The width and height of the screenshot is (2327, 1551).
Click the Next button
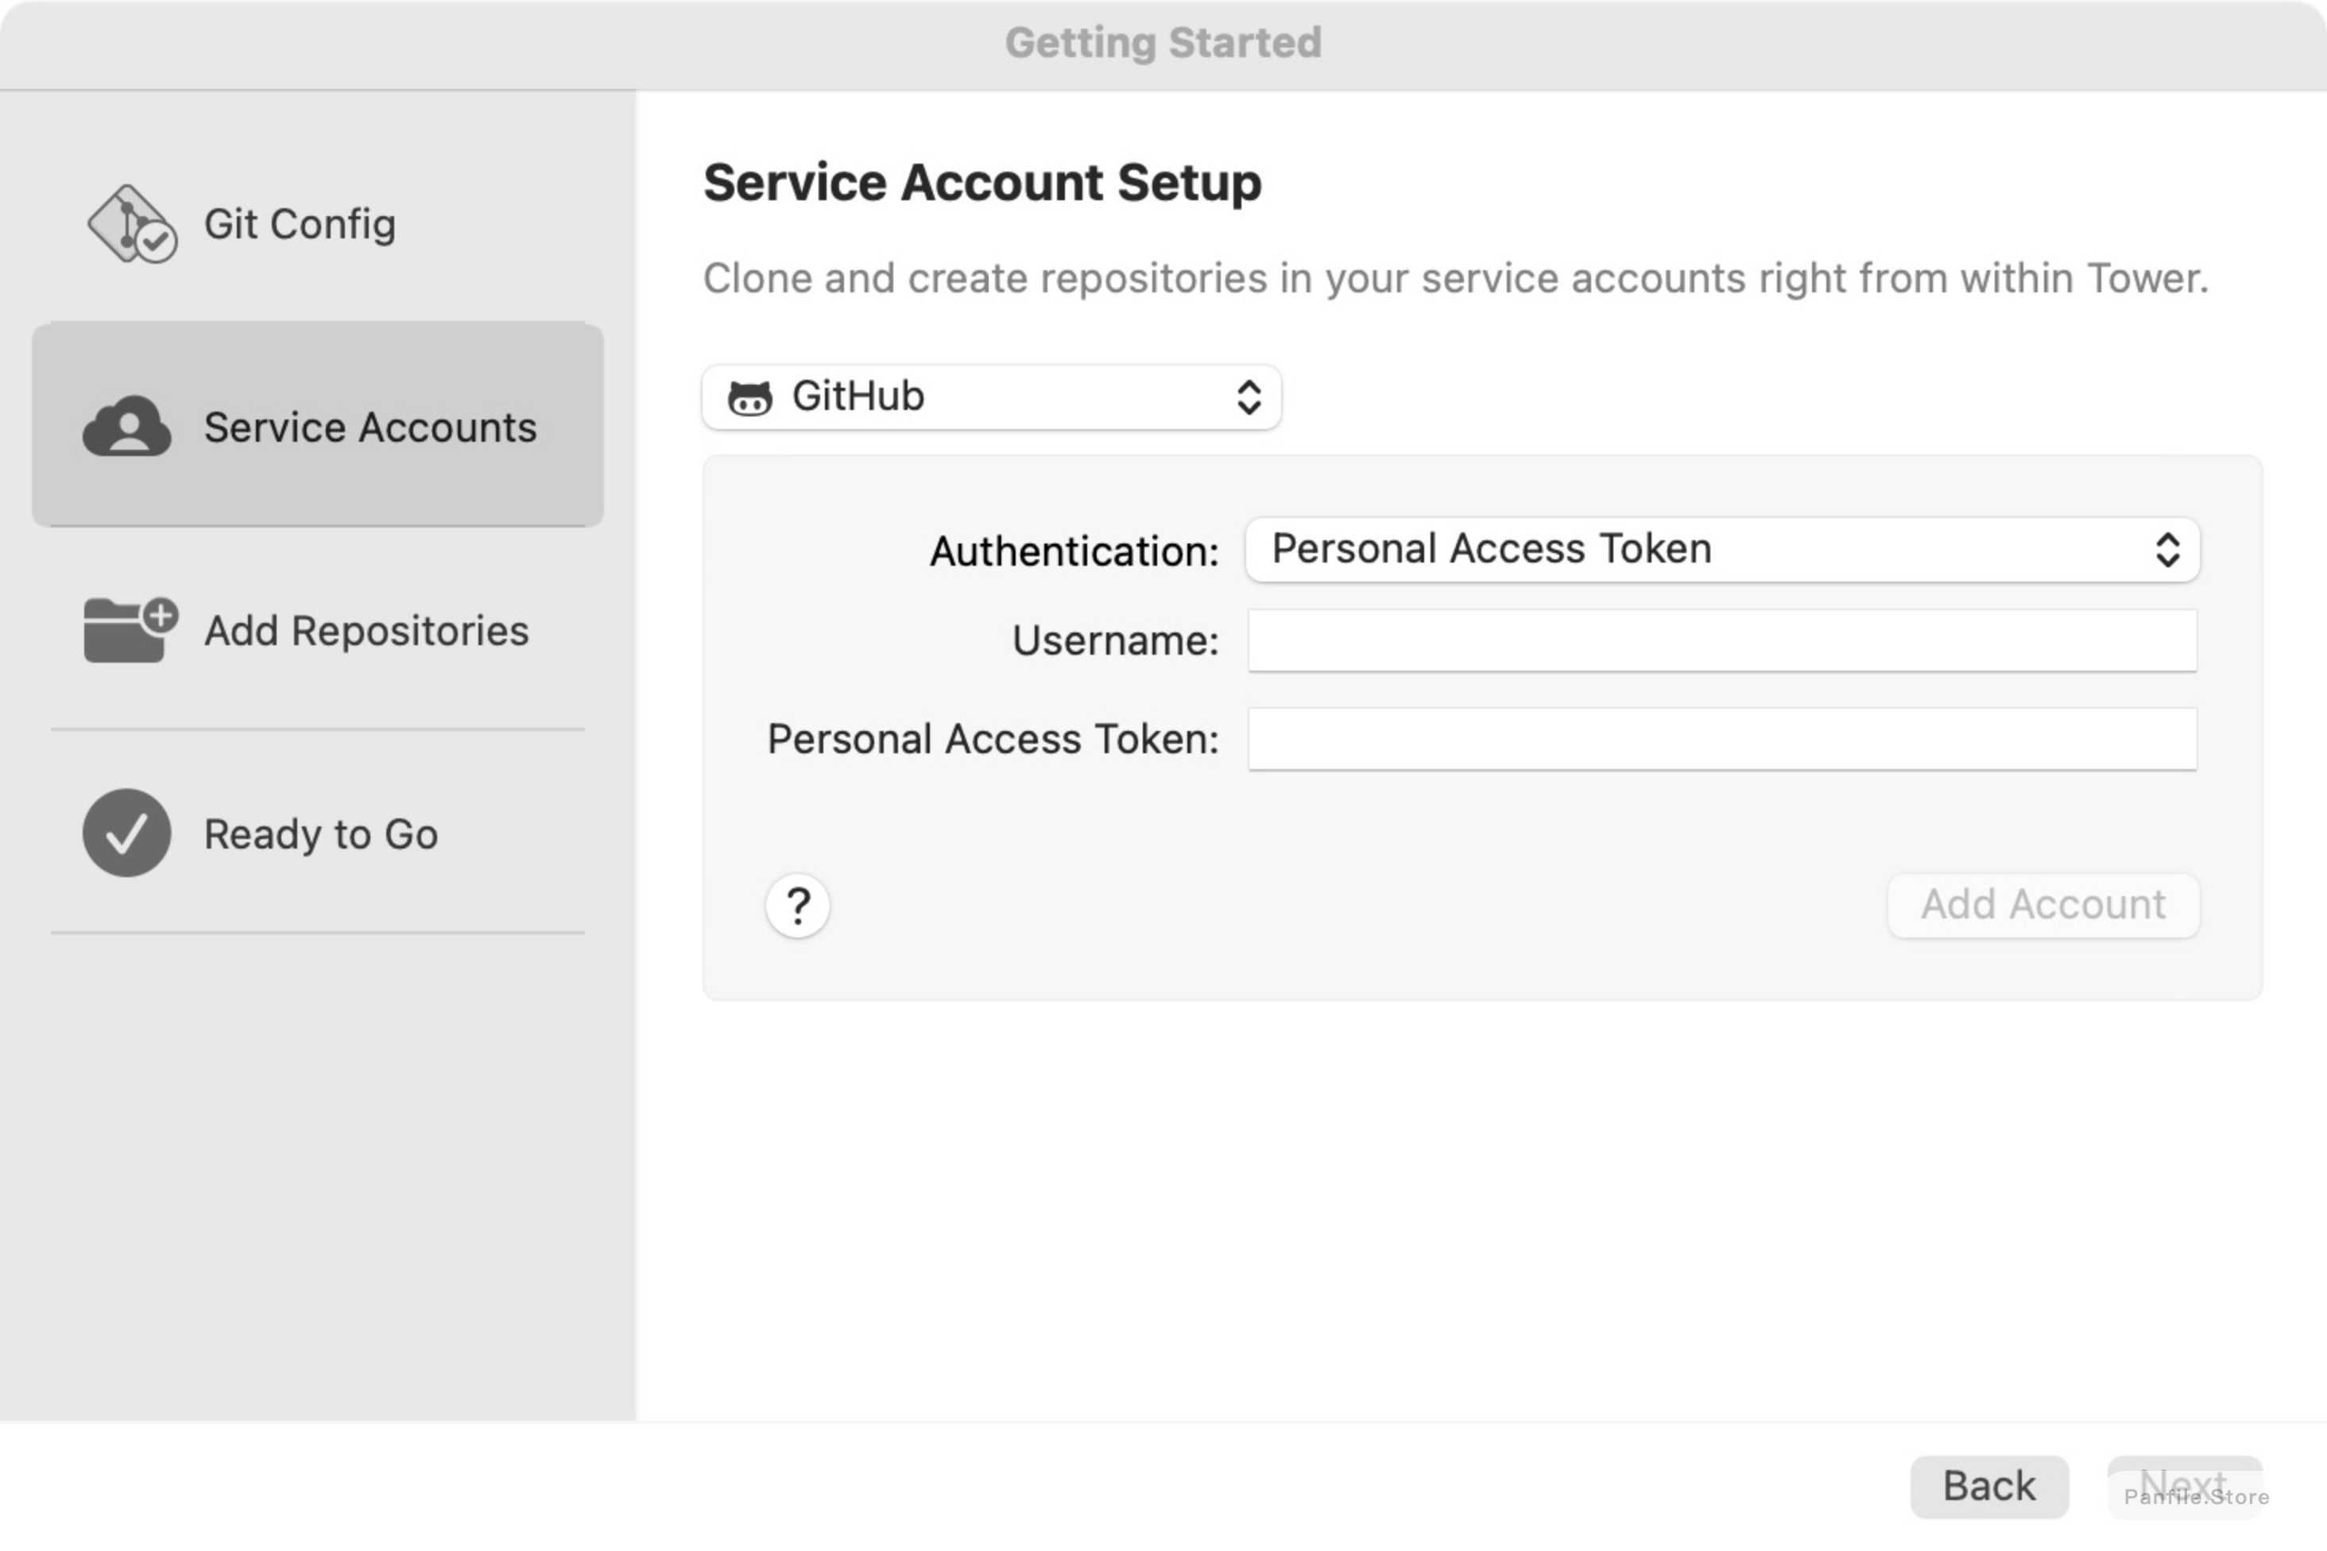point(2185,1486)
